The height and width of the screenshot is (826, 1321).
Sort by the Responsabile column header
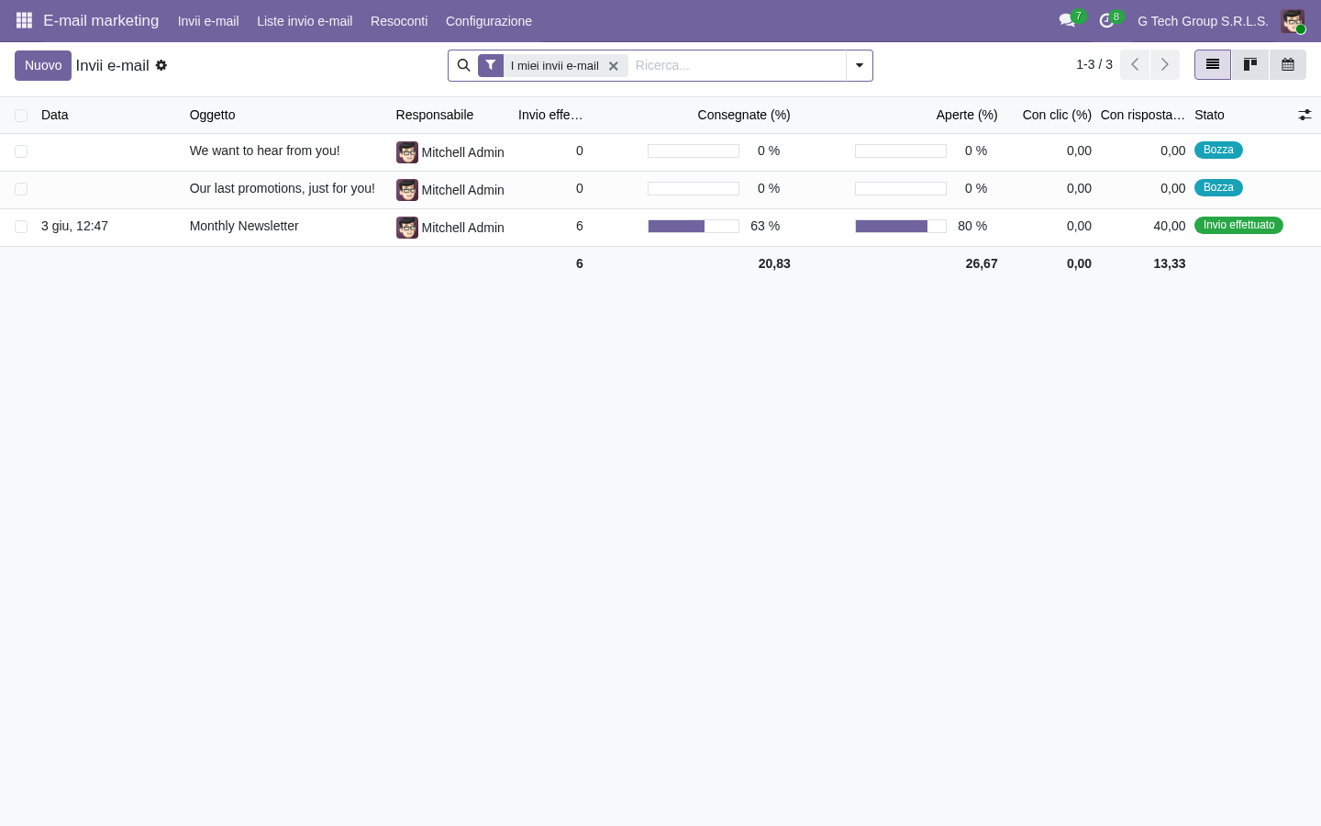click(x=435, y=115)
